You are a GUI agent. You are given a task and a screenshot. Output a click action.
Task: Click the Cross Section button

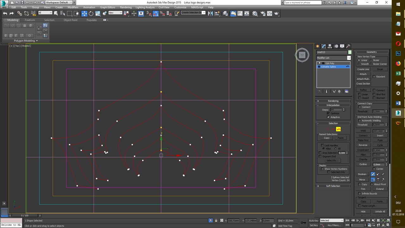tap(363, 84)
